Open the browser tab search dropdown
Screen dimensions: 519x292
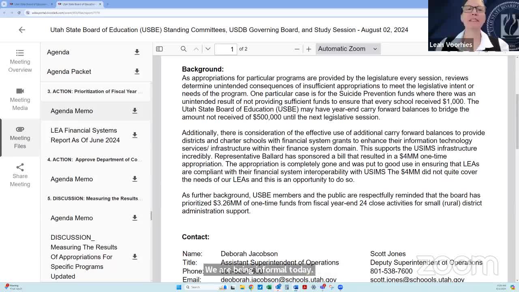pyautogui.click(x=4, y=4)
